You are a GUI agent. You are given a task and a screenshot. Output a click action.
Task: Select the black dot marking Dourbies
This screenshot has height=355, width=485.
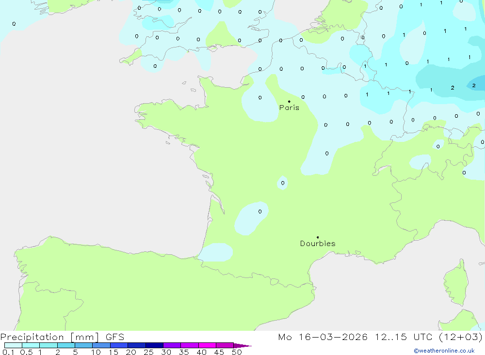coord(318,237)
